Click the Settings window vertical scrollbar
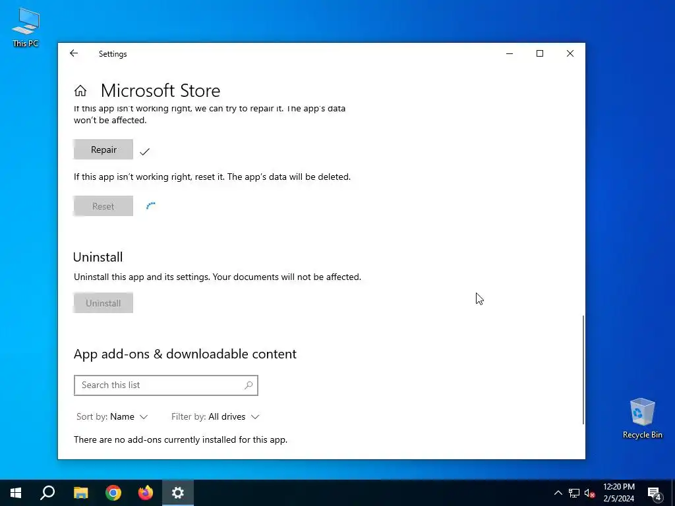 point(583,369)
